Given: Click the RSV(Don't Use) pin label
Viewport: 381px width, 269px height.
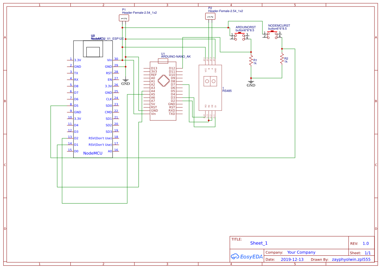Looking at the screenshot, I should [x=100, y=138].
